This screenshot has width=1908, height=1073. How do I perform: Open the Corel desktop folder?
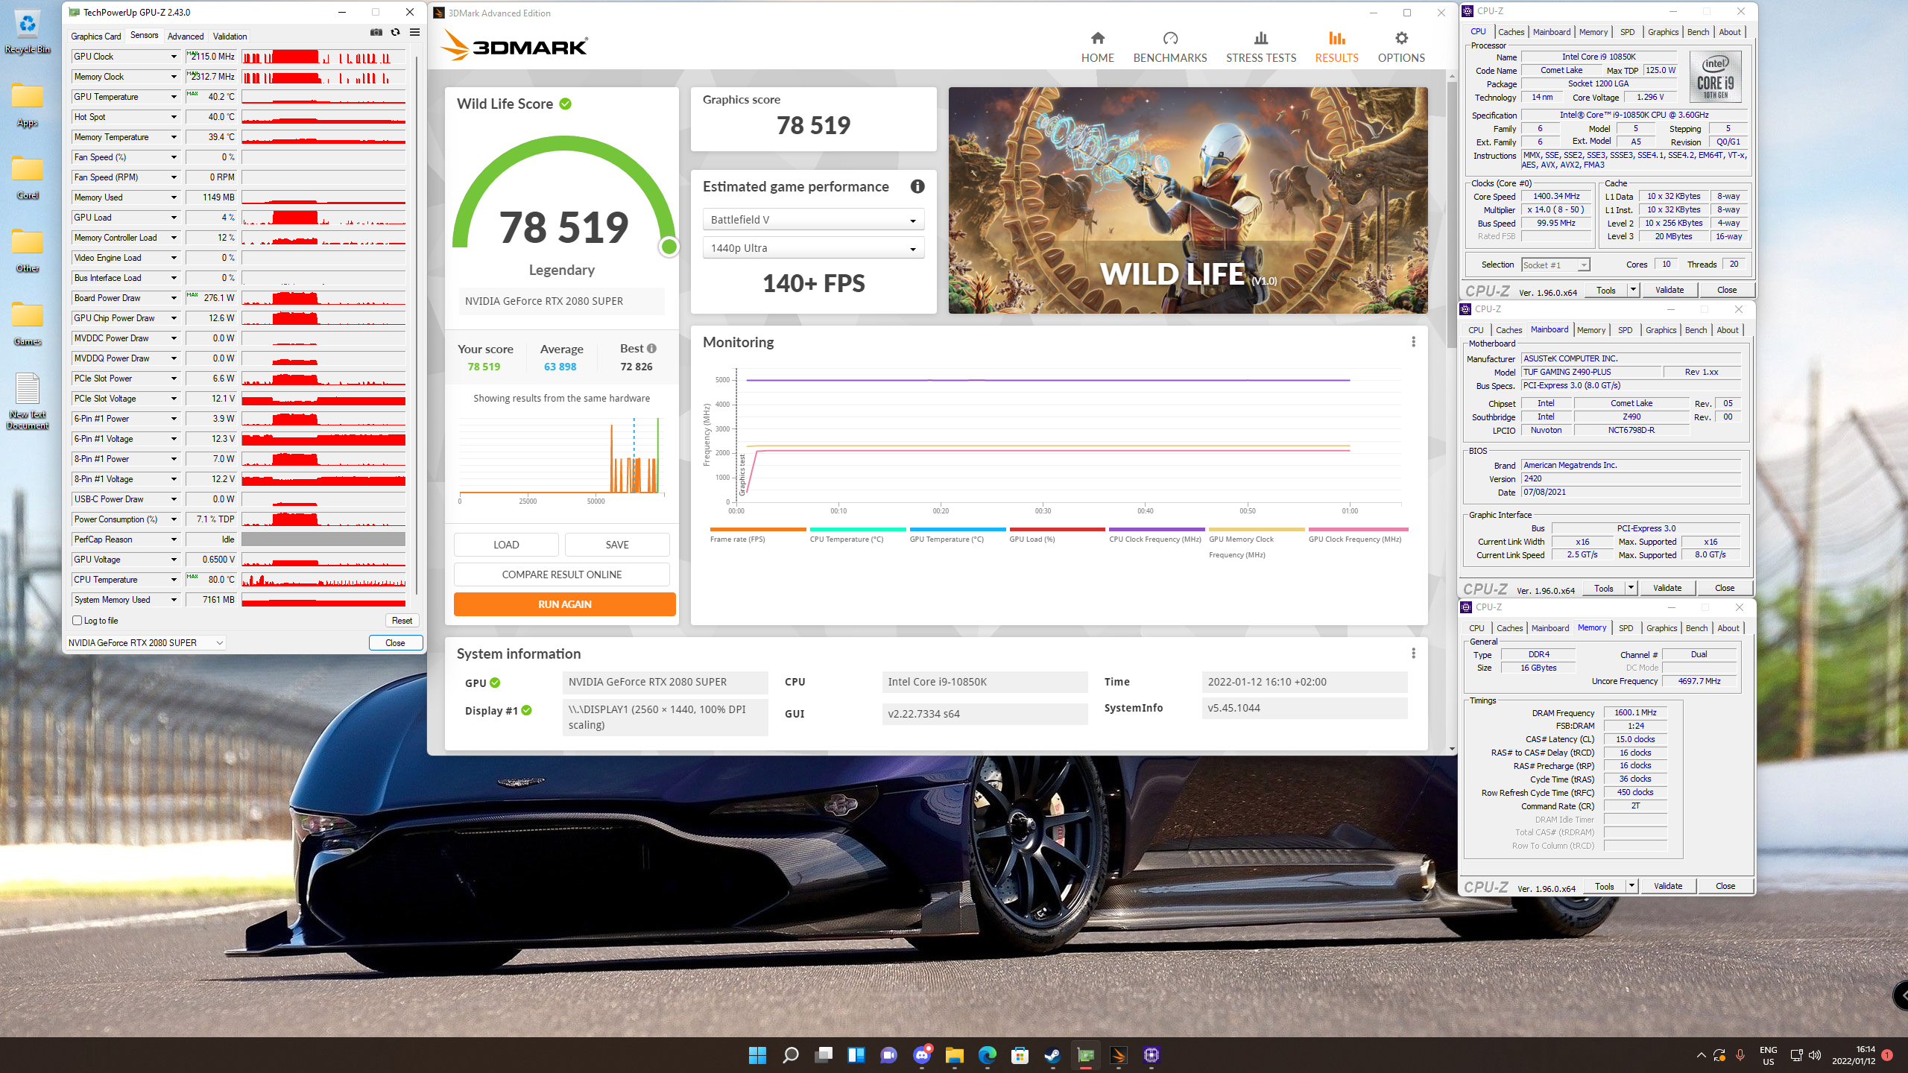pyautogui.click(x=28, y=178)
